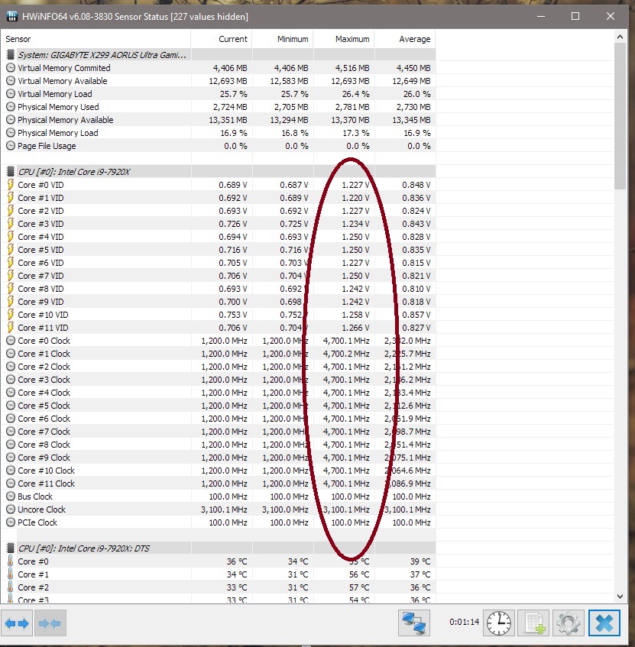Click the 3,100.0 MHz minimum value
The width and height of the screenshot is (635, 647).
(285, 510)
